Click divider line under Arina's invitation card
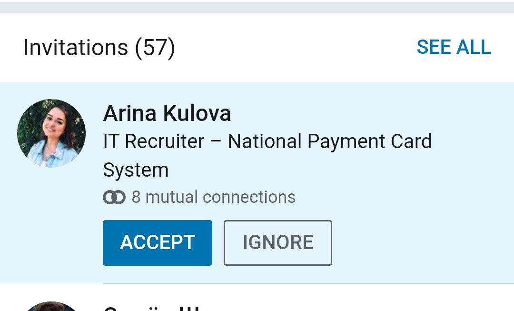 tap(305, 284)
